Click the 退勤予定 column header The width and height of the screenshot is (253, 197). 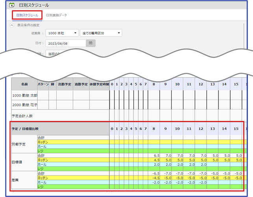coord(81,84)
